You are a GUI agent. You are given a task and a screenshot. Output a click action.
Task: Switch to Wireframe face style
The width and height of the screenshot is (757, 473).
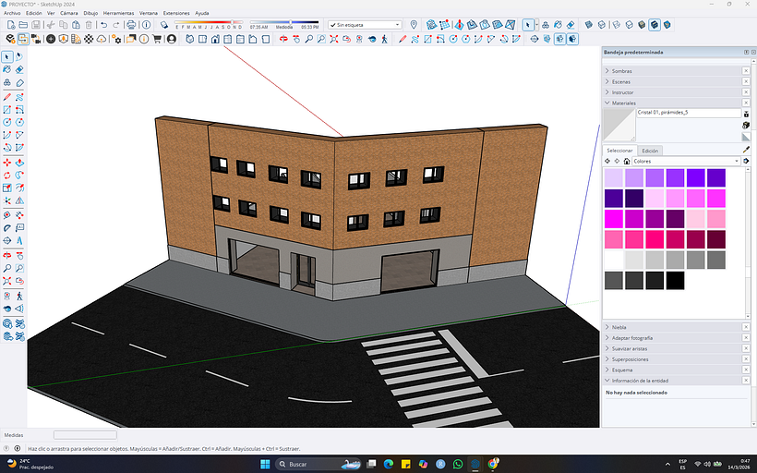click(617, 25)
